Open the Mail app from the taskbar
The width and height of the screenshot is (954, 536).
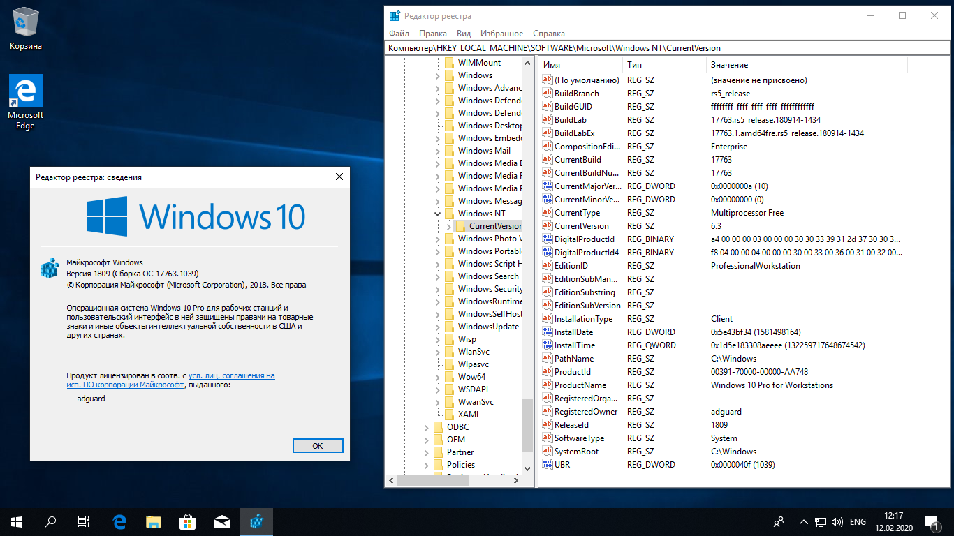click(222, 521)
